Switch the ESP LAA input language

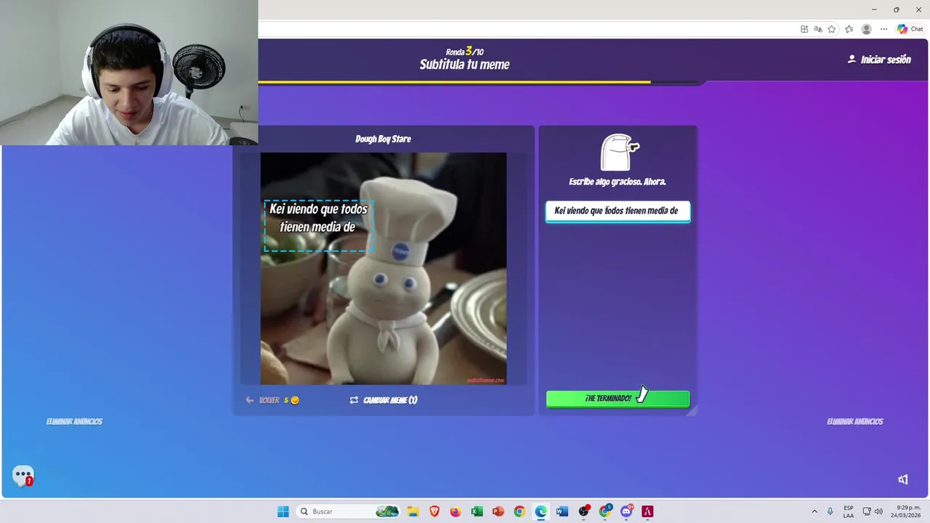(x=849, y=511)
